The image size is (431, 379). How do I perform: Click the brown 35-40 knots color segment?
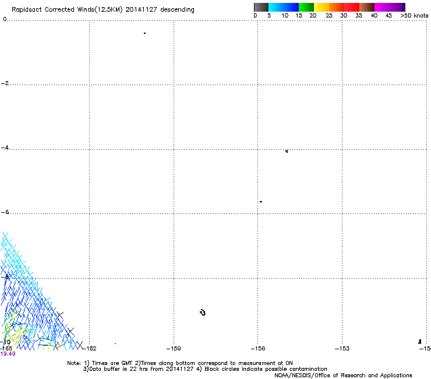pos(367,7)
